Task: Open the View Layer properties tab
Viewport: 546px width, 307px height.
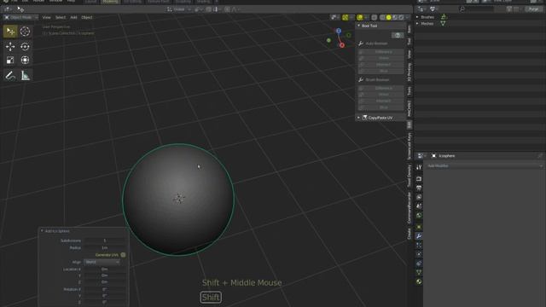Action: click(x=419, y=197)
